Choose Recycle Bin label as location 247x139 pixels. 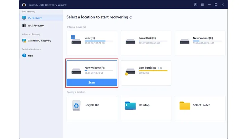click(x=92, y=105)
